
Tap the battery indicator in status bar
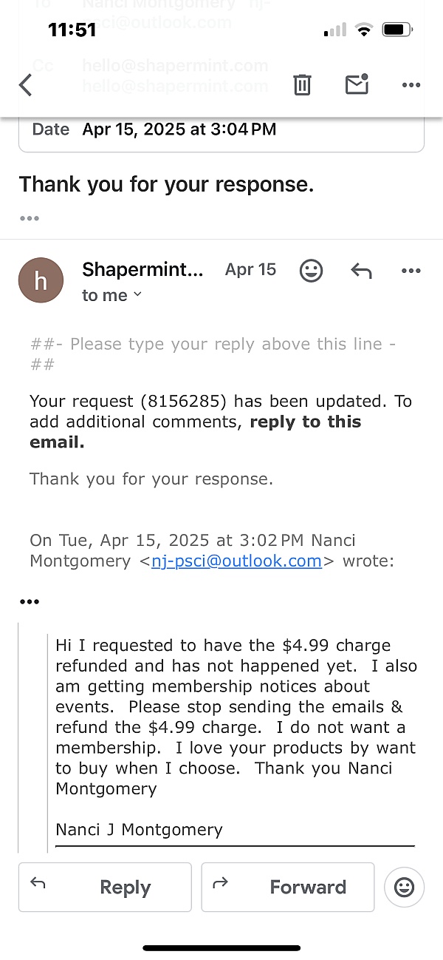(x=397, y=30)
